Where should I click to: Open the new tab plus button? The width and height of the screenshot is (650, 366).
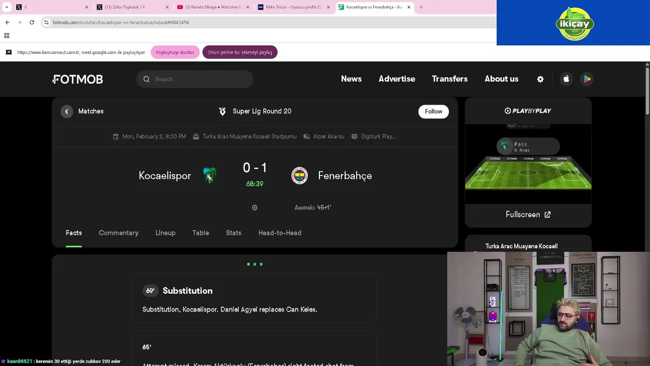(421, 7)
